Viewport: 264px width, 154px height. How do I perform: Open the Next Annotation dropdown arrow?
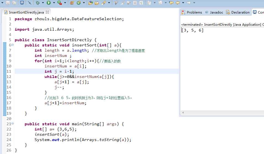coord(155,3)
